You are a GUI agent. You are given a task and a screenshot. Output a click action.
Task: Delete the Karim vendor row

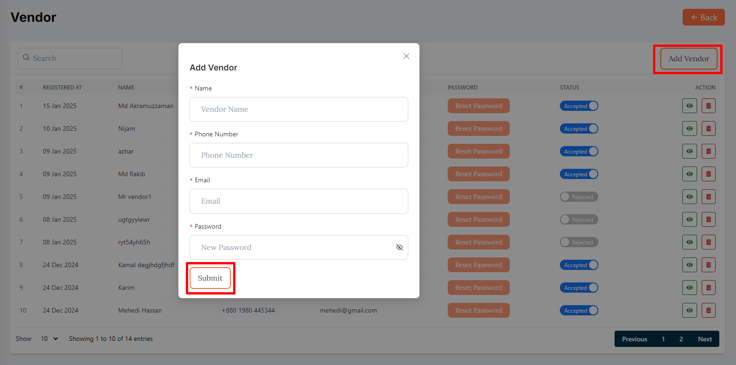pos(708,288)
